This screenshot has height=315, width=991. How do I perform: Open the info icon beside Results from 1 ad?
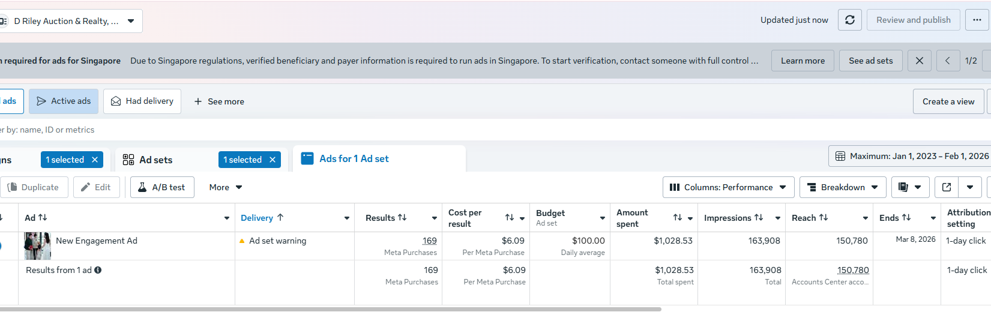pyautogui.click(x=98, y=270)
